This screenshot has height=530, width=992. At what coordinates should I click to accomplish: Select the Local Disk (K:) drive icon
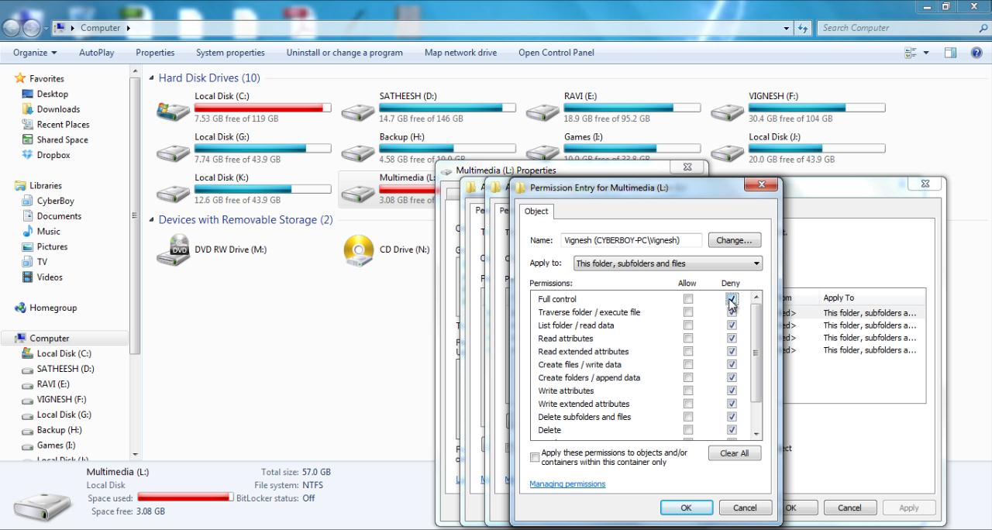click(x=173, y=192)
